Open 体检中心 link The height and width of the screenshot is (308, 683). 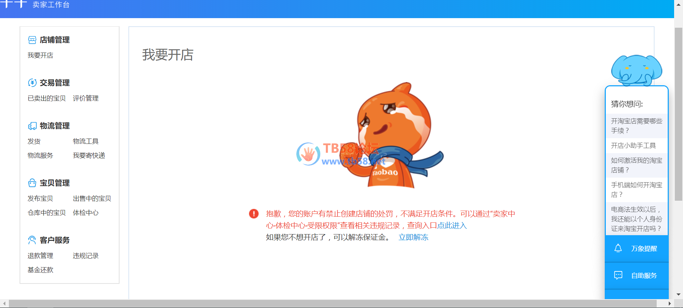pyautogui.click(x=86, y=213)
